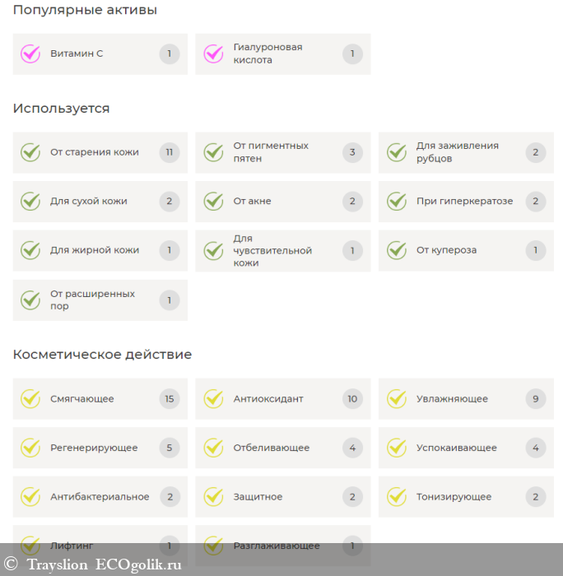Click the count badge 11 for От старения кожи
Viewport: 563px width, 576px height.
(x=170, y=152)
